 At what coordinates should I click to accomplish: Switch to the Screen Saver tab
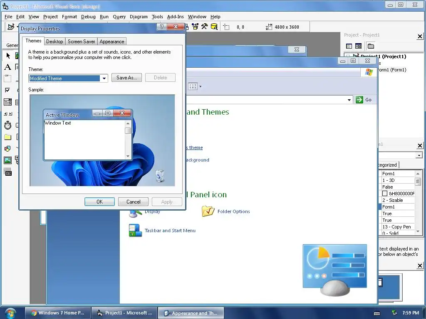[81, 42]
